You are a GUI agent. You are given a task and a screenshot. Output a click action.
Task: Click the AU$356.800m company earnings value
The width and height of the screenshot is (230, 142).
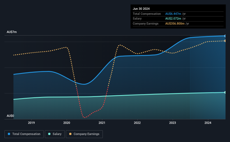(x=175, y=23)
